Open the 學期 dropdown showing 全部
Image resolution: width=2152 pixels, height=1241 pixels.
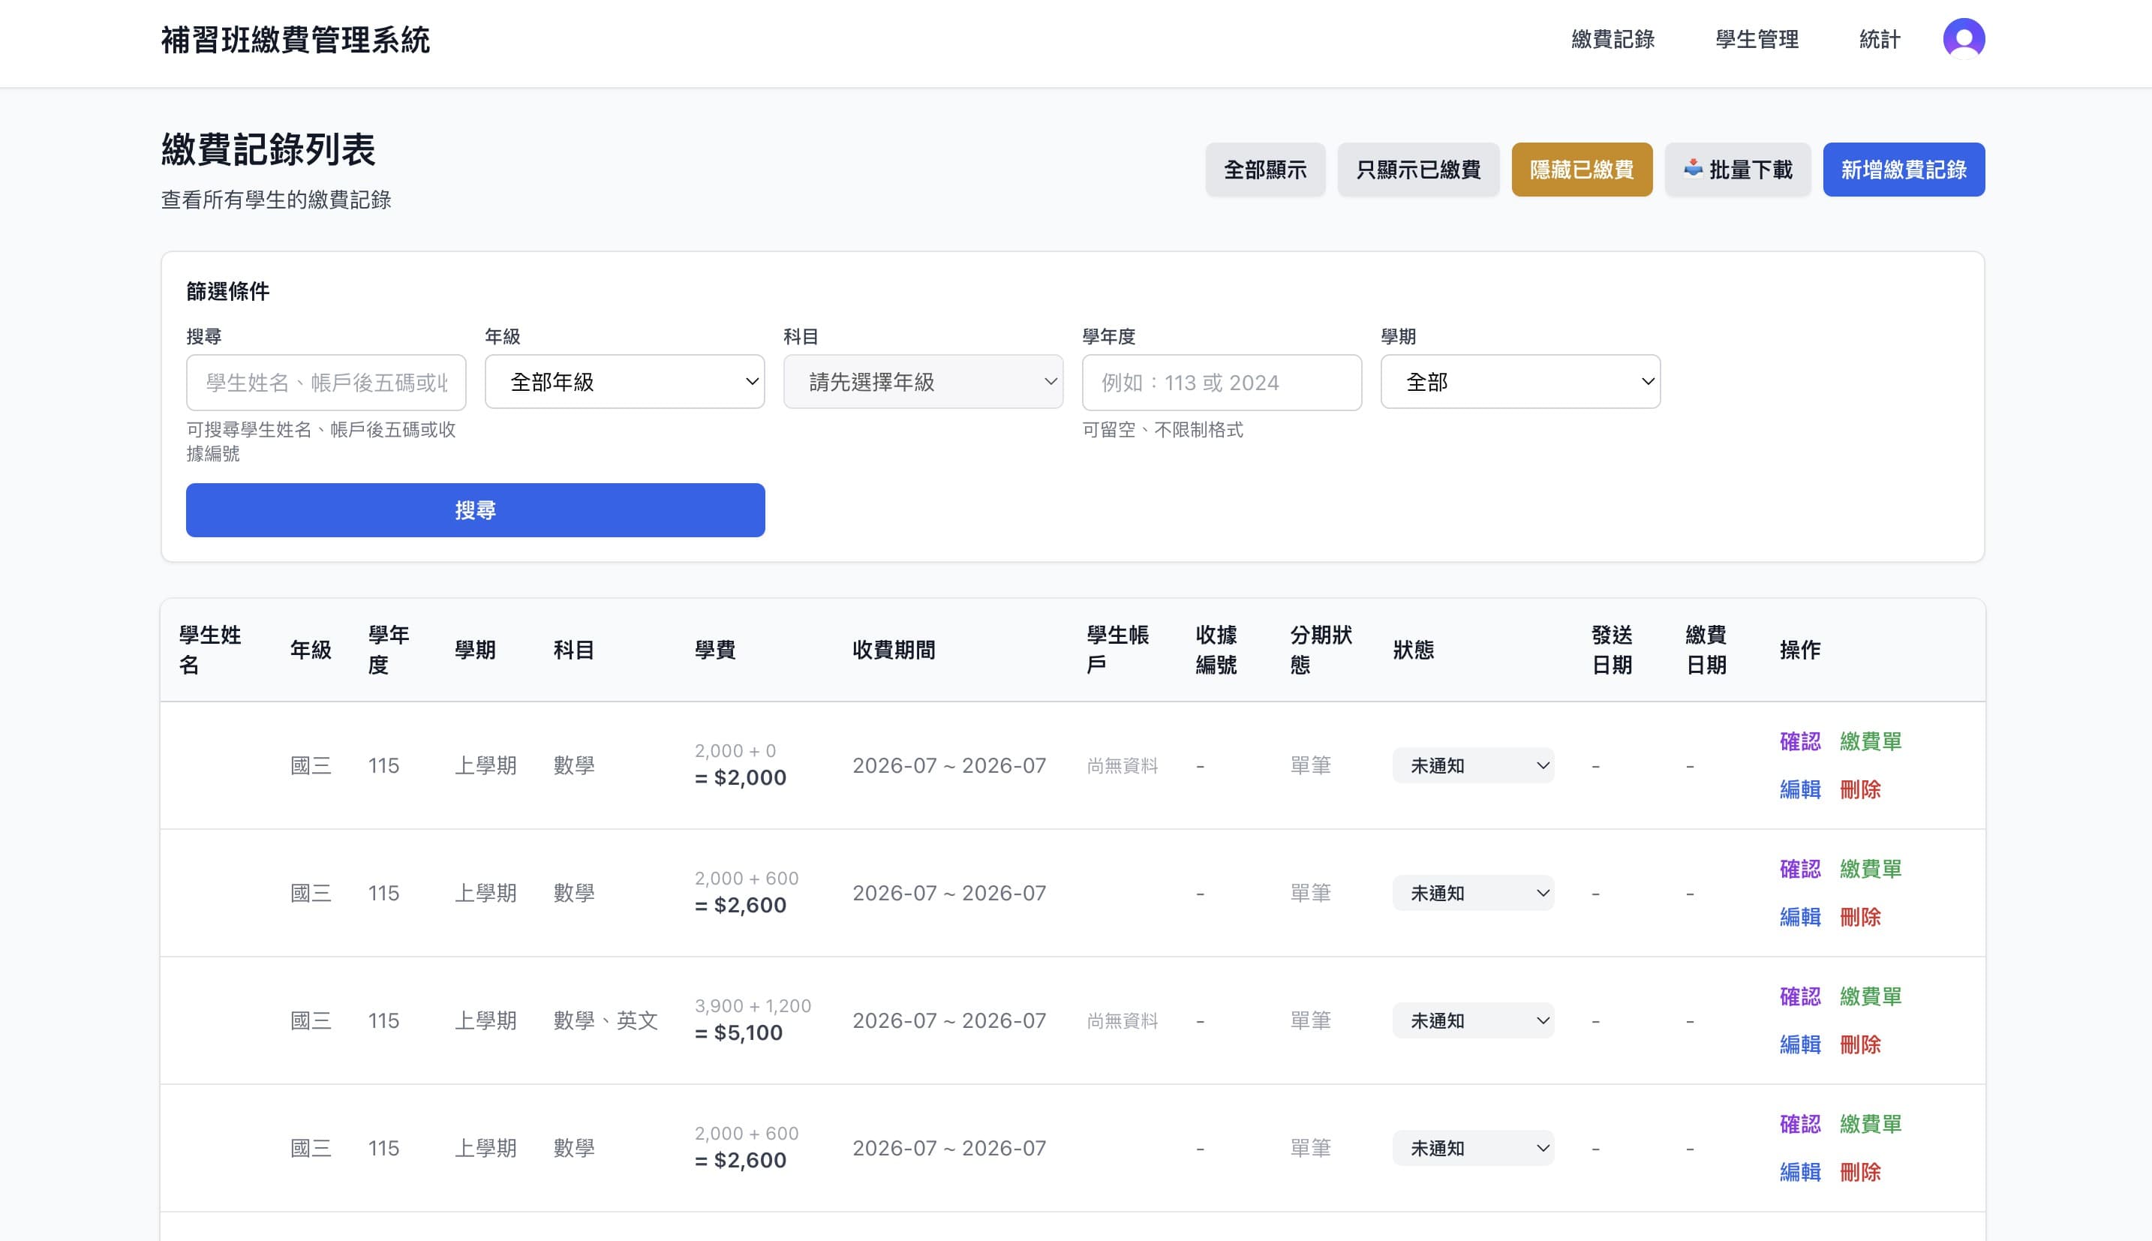1520,382
